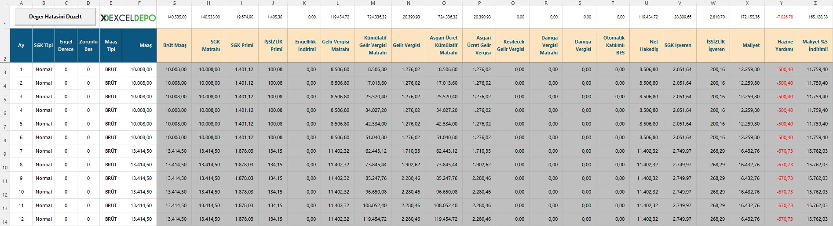Select Hazine Yardımı -670,73 for month 12

click(x=782, y=219)
